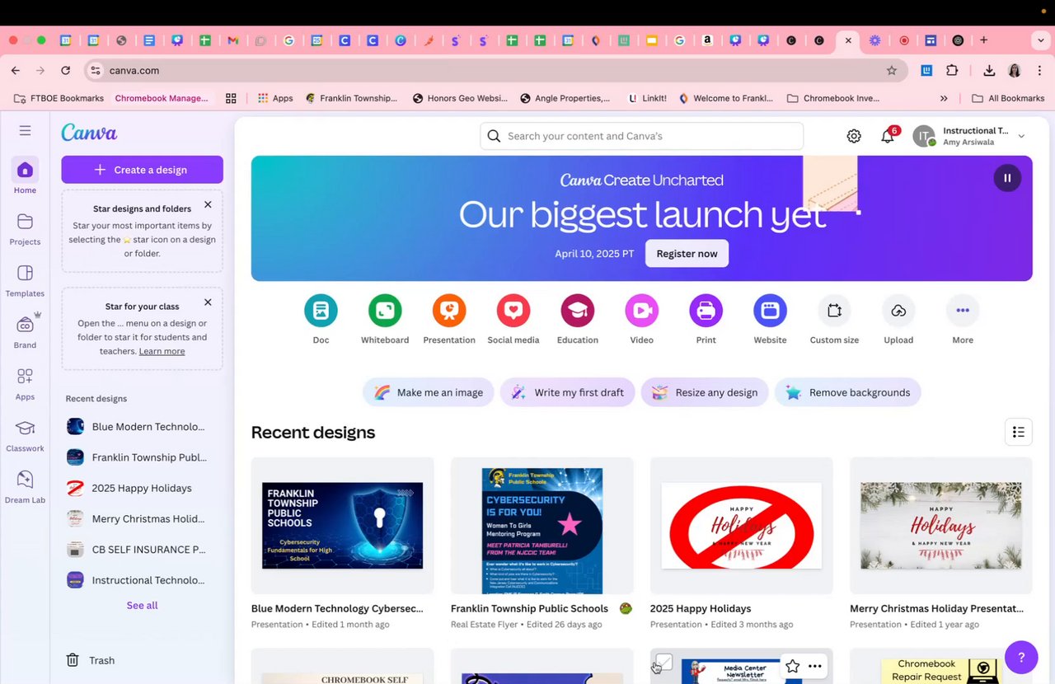Bookmark this page with the star
The width and height of the screenshot is (1055, 684).
(x=891, y=71)
